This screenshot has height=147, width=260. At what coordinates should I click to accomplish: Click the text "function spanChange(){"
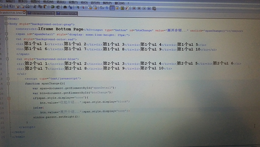45,83
